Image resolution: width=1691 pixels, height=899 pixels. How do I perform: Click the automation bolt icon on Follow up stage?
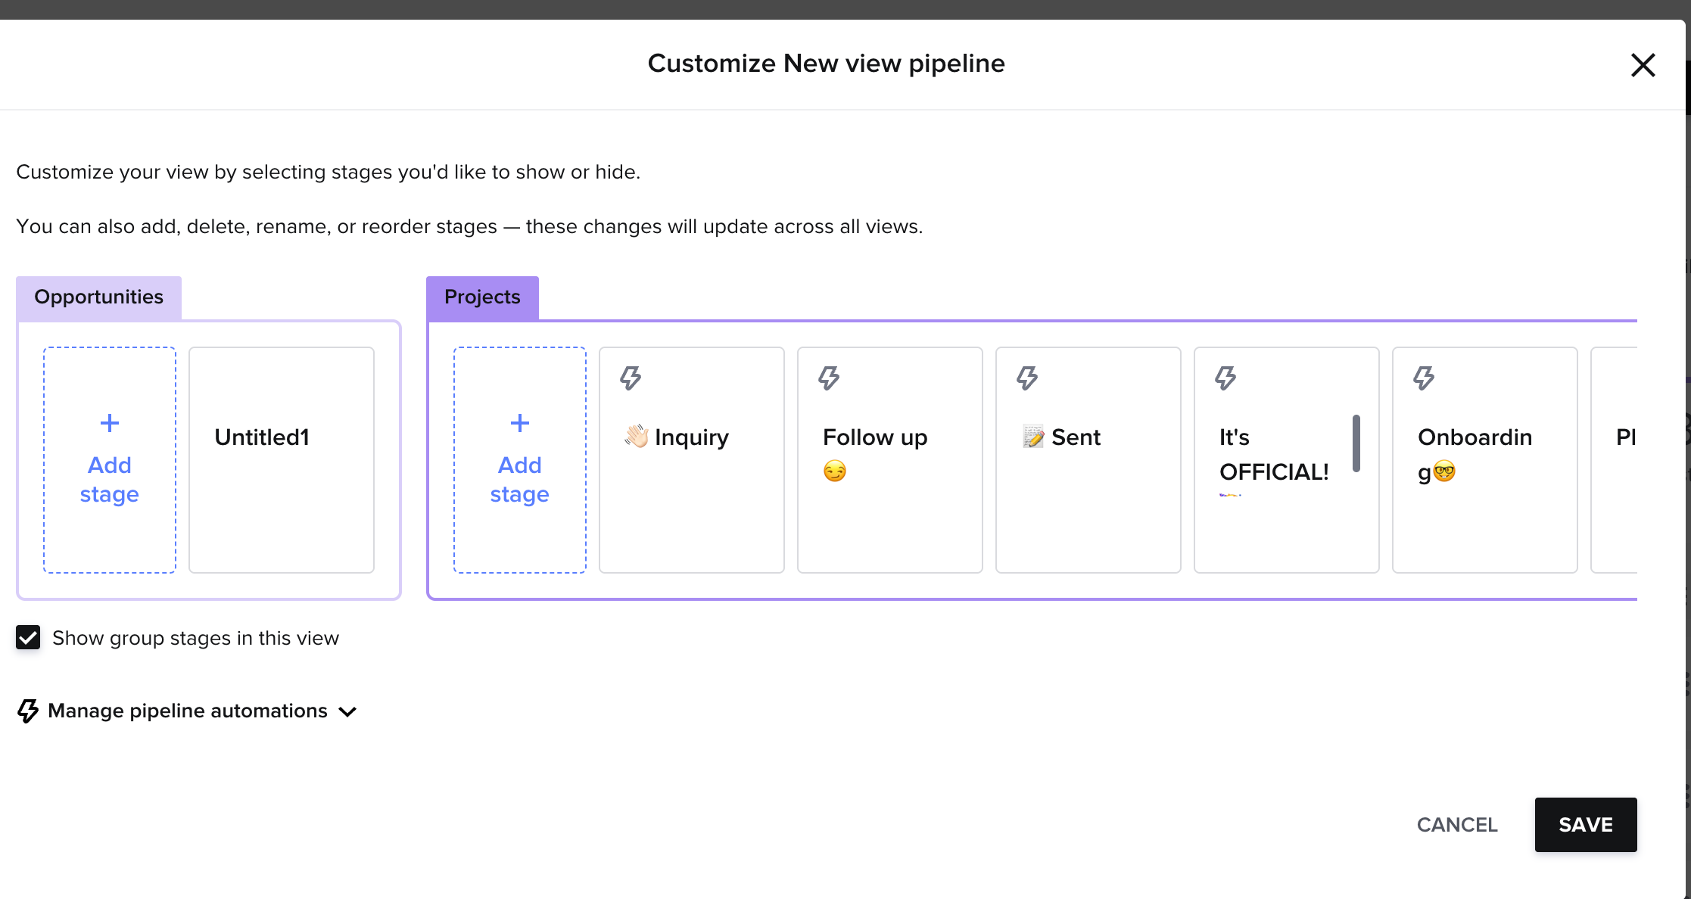(x=829, y=378)
